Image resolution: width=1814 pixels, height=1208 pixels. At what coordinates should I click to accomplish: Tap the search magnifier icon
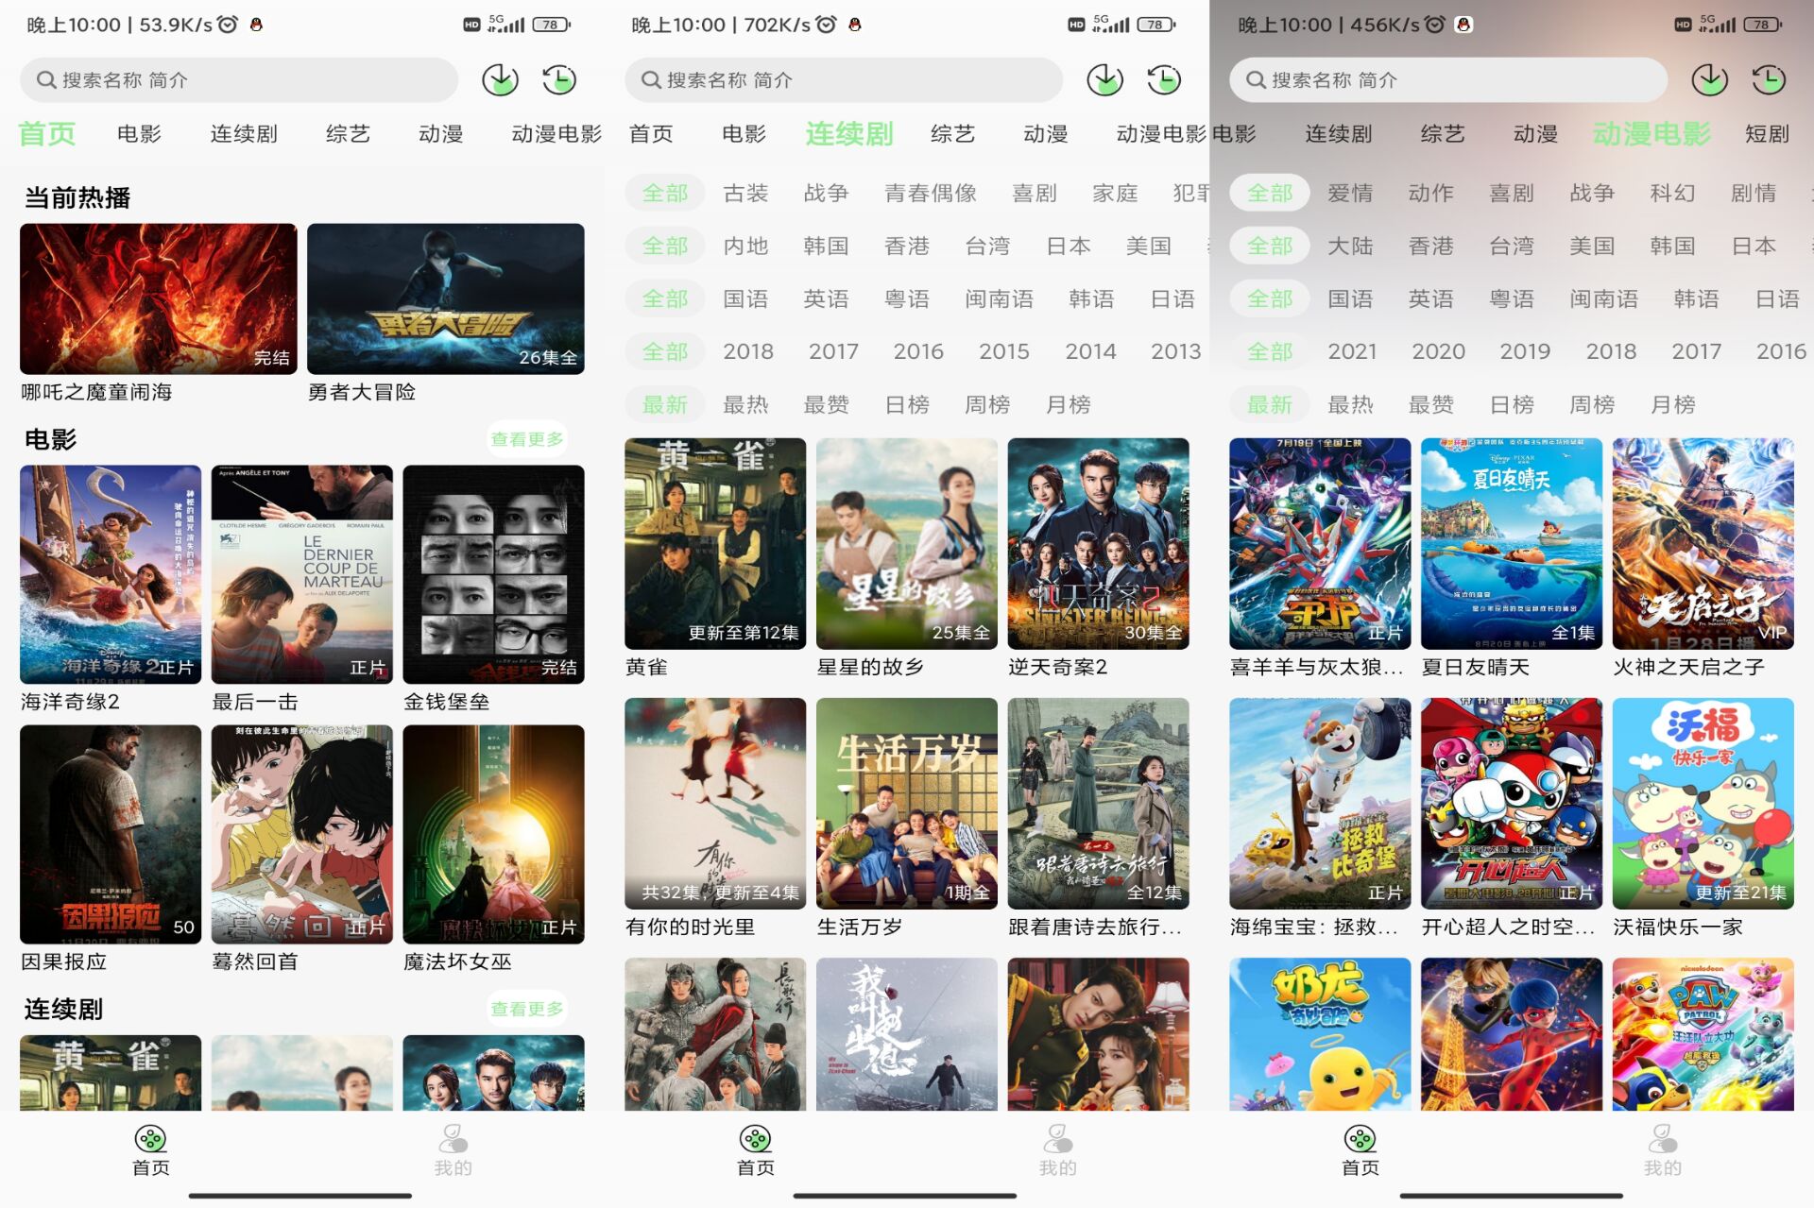[x=45, y=80]
